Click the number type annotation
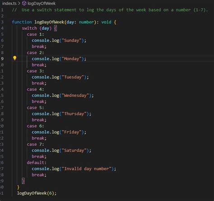 point(86,22)
